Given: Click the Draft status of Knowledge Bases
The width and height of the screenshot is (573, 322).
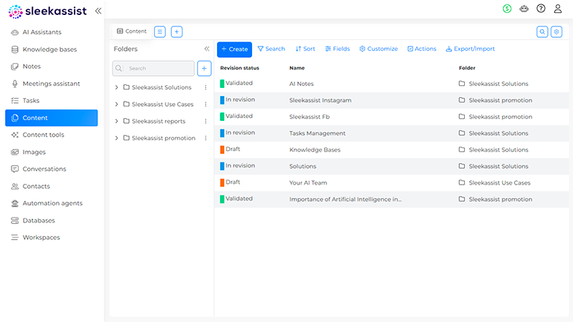Looking at the screenshot, I should pyautogui.click(x=230, y=150).
